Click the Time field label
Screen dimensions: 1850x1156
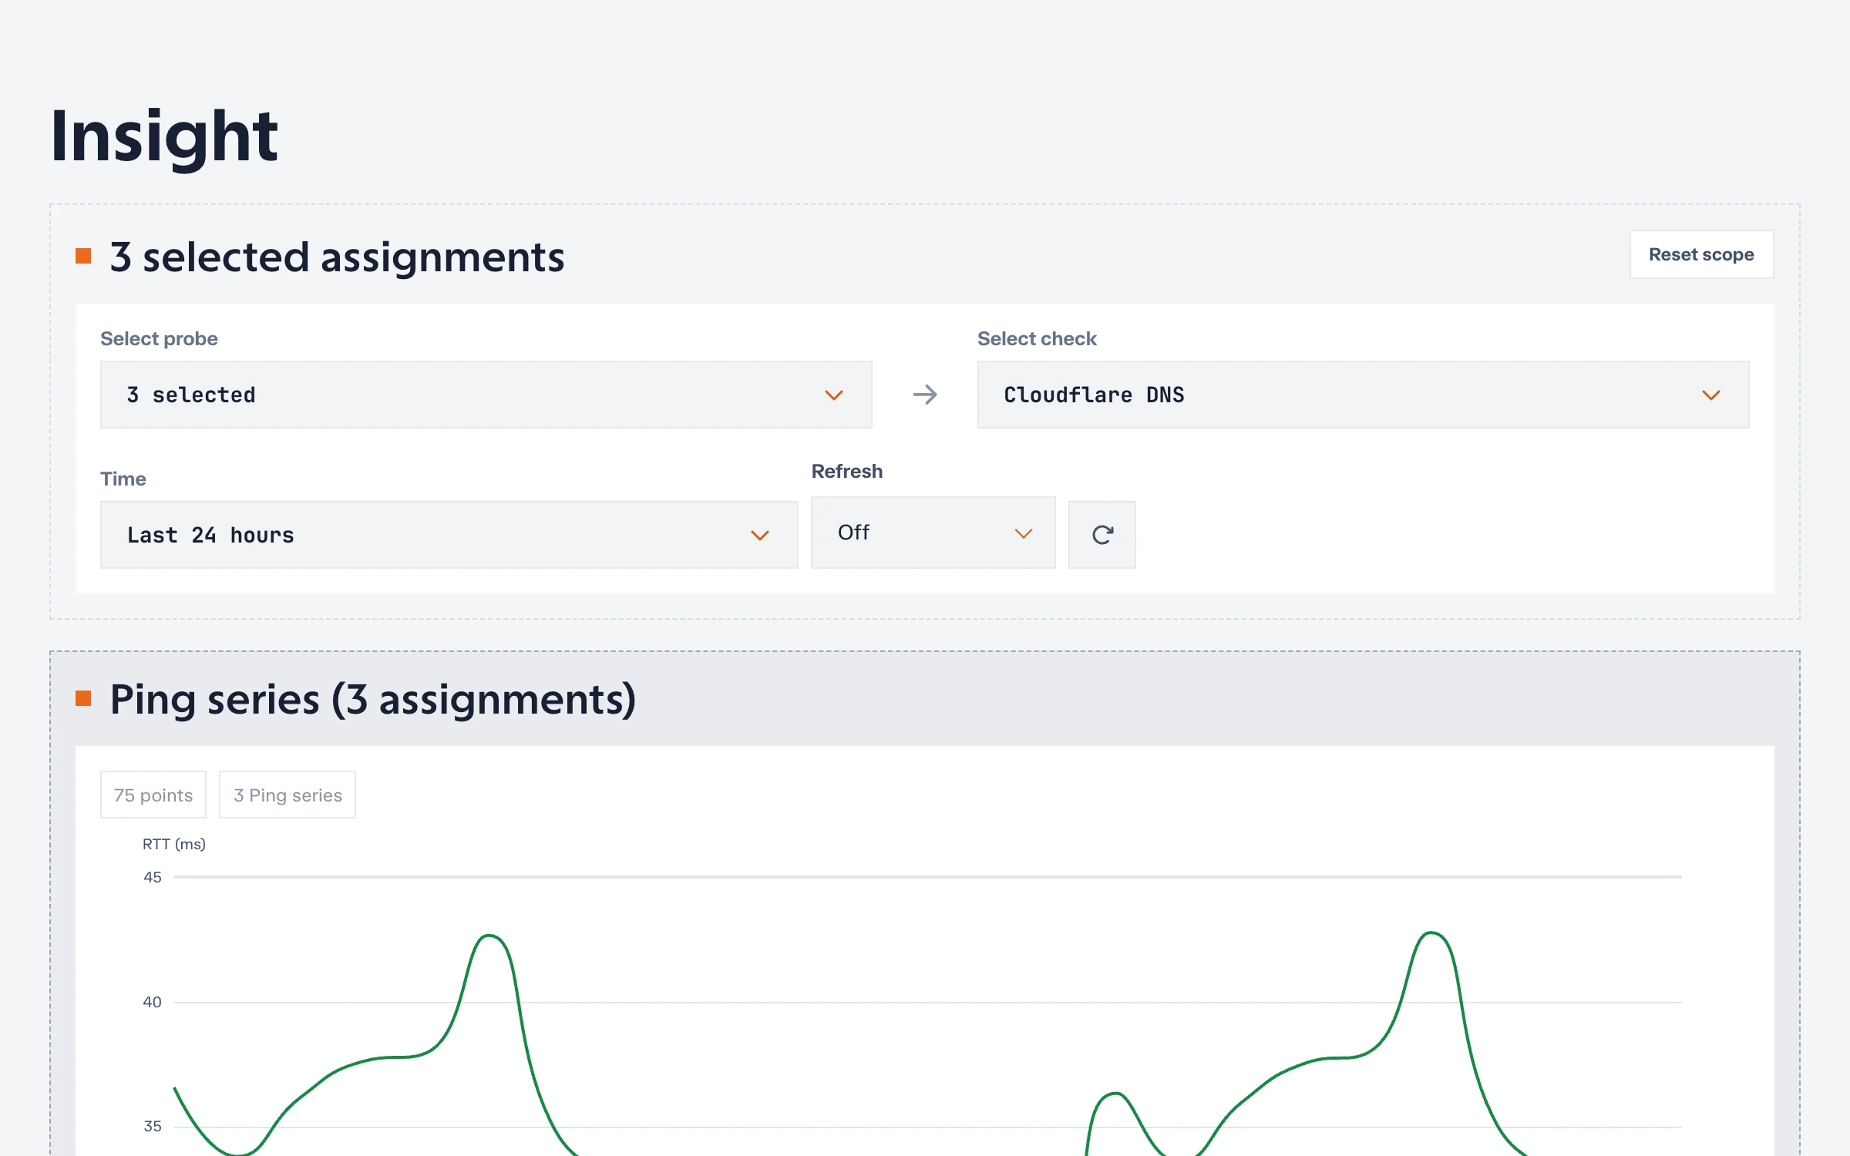tap(123, 479)
